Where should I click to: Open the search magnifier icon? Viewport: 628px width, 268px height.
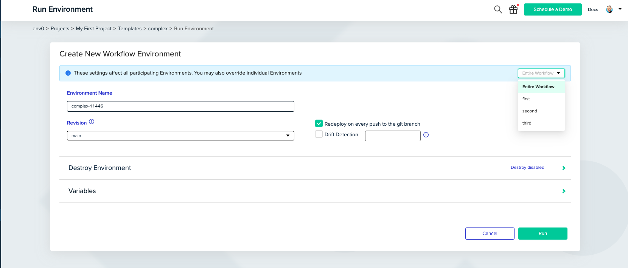click(x=498, y=9)
